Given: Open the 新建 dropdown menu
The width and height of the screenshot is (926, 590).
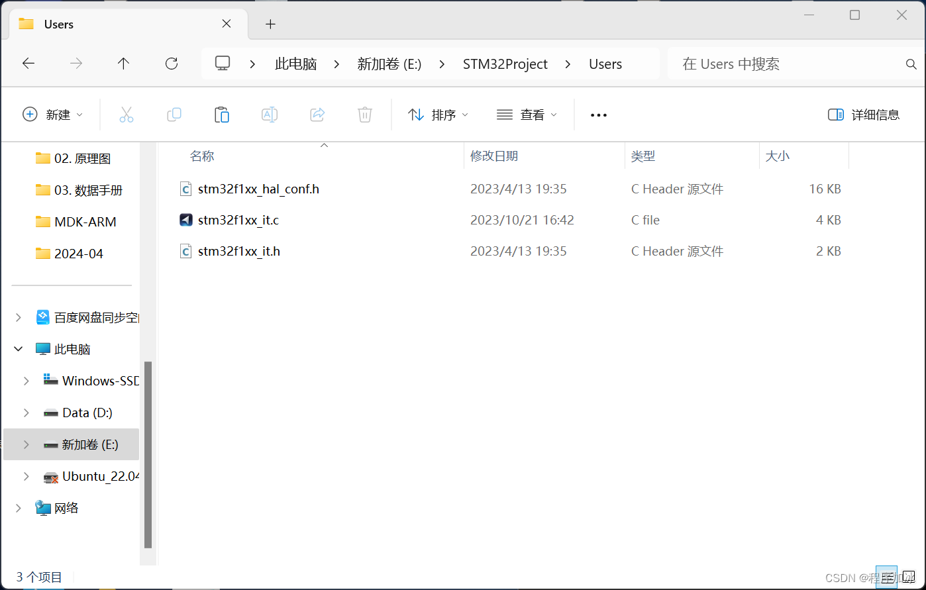Looking at the screenshot, I should coord(53,115).
